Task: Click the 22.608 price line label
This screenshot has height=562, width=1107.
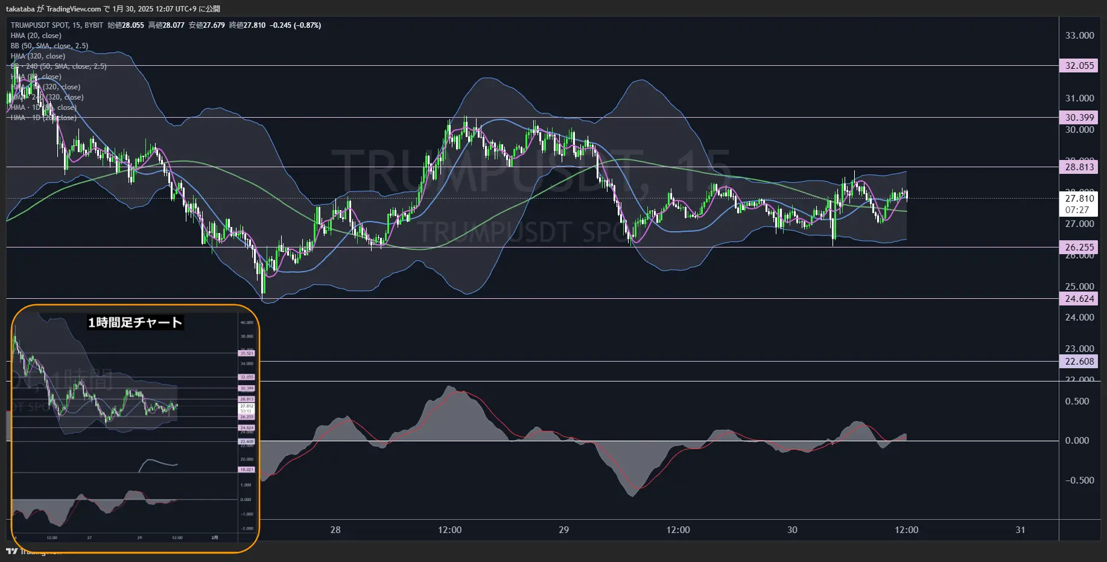Action: 1079,362
